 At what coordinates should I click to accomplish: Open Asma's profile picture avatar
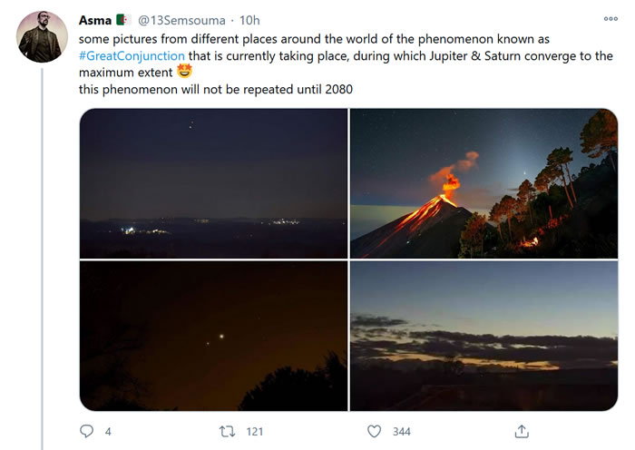click(x=43, y=36)
